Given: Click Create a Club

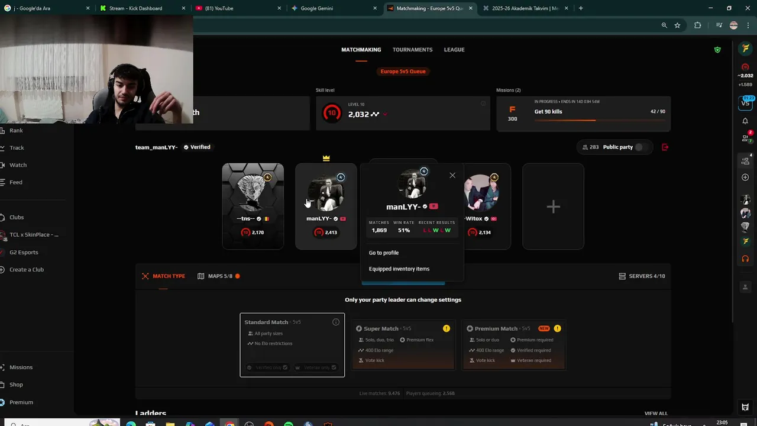Looking at the screenshot, I should (x=26, y=269).
